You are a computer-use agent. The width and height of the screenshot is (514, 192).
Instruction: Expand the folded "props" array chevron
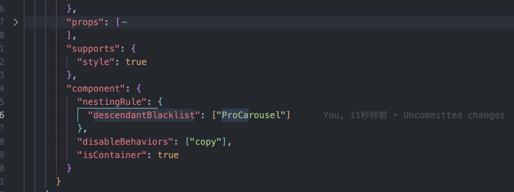coord(16,22)
